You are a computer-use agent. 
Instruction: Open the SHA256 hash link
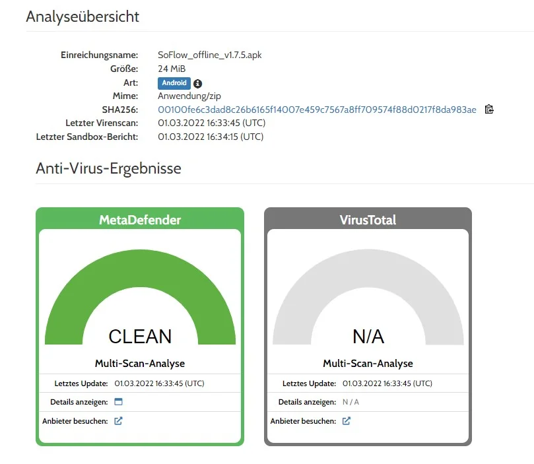[317, 110]
